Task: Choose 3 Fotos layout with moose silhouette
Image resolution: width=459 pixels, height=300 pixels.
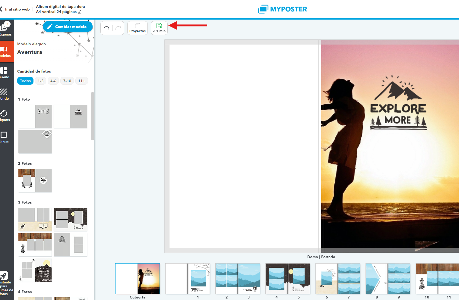Action: click(x=35, y=220)
